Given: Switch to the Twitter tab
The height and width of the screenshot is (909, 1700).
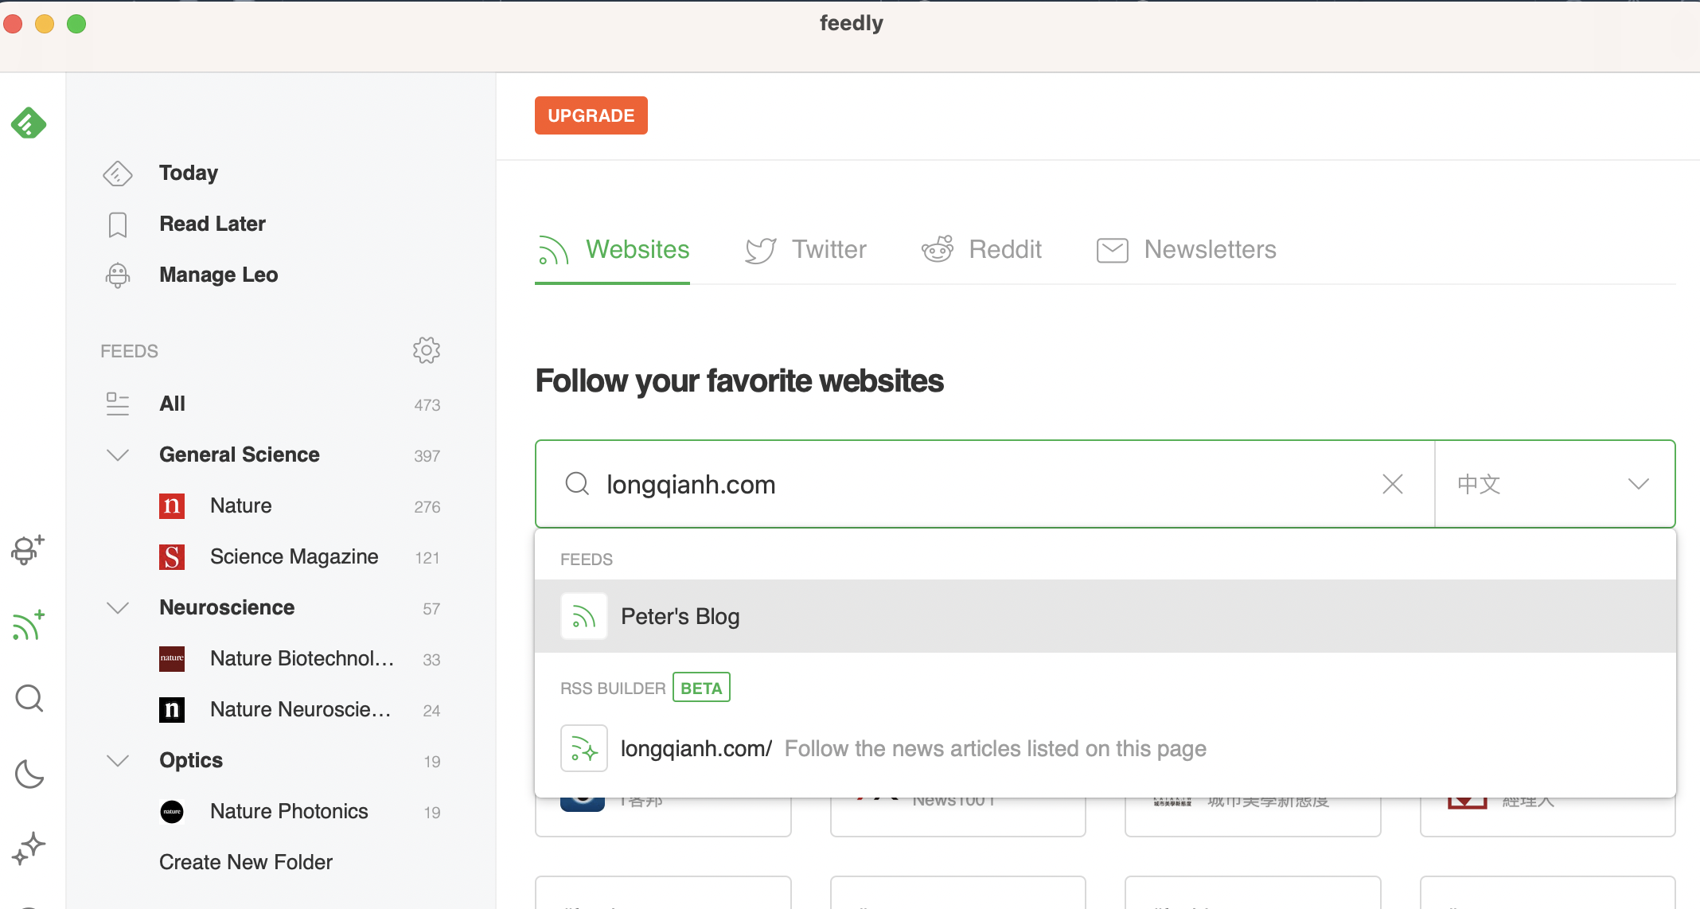Looking at the screenshot, I should (805, 250).
